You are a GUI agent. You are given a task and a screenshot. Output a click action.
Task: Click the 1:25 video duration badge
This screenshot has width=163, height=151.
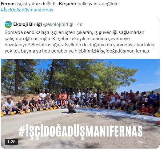click(x=11, y=142)
